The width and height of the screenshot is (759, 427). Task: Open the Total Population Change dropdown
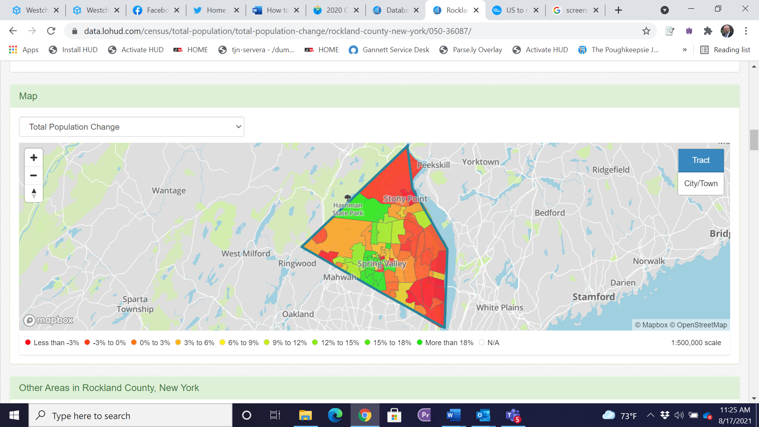click(131, 127)
